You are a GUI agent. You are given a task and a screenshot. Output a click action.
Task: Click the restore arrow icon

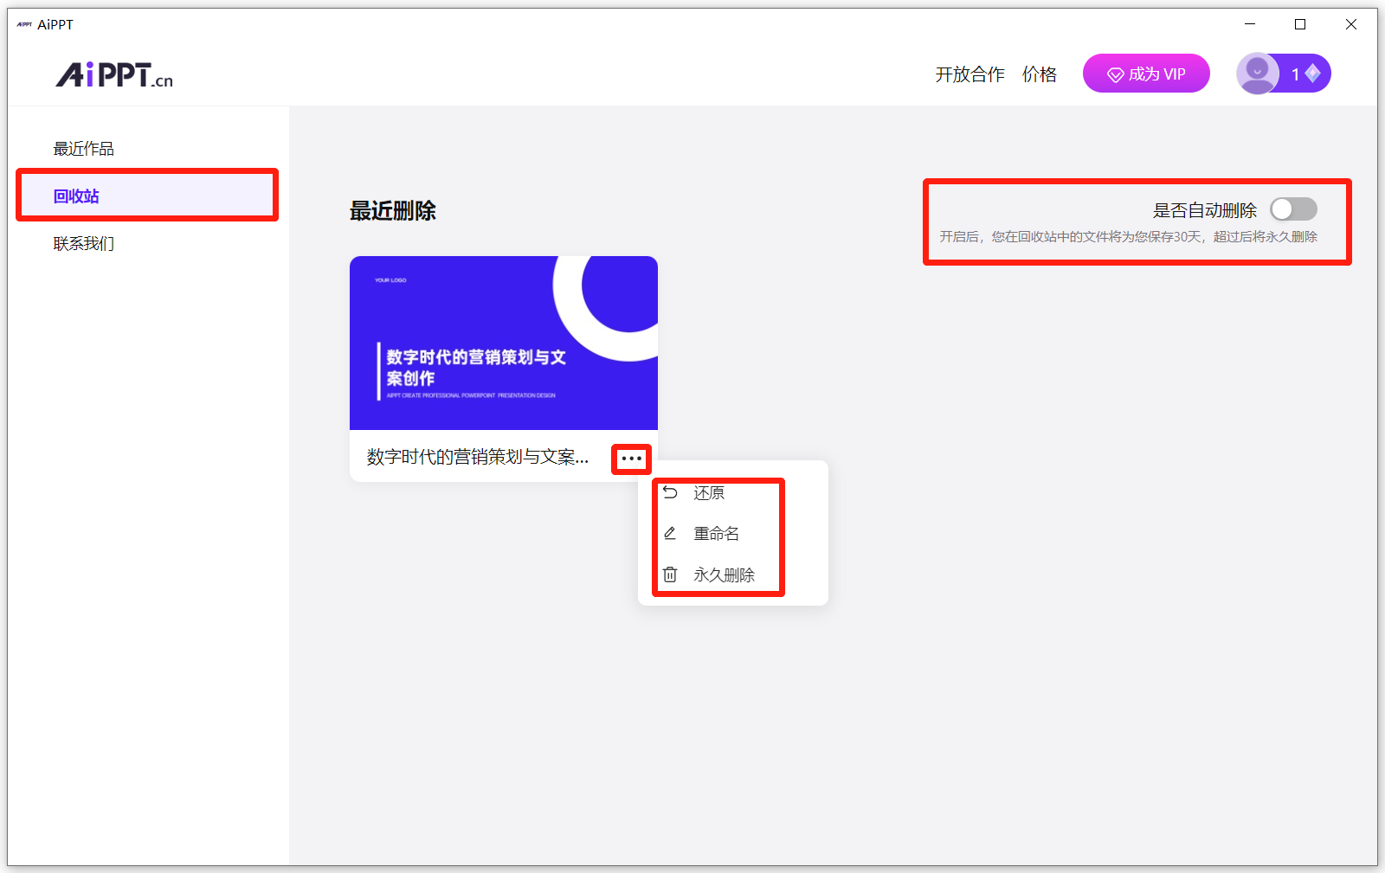coord(670,492)
